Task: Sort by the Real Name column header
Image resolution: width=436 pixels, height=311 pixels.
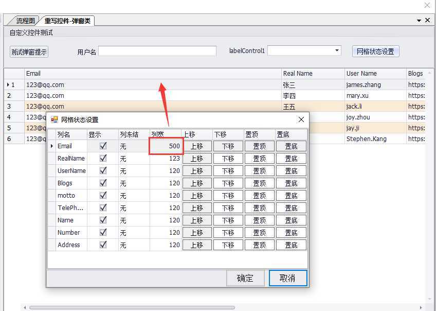Action: [313, 74]
